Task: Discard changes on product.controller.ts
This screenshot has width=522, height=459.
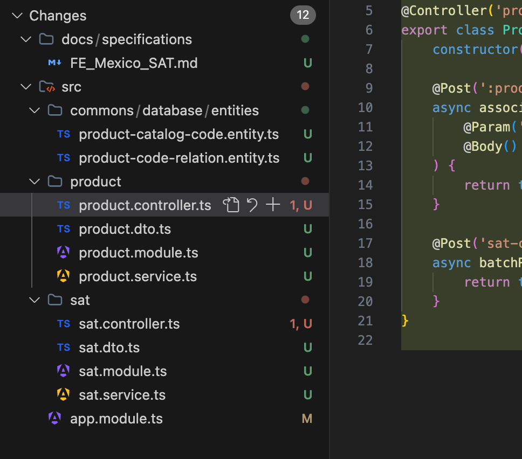Action: tap(252, 205)
